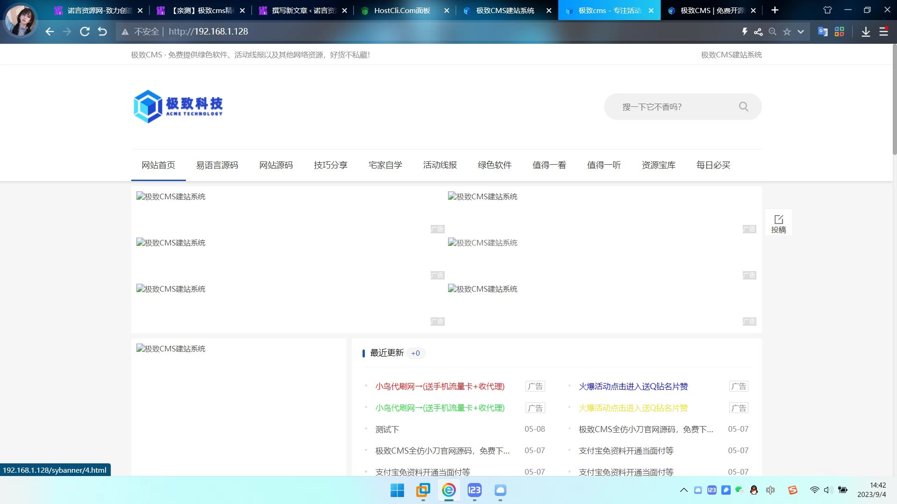Click the 极致科技 site logo

coord(178,106)
